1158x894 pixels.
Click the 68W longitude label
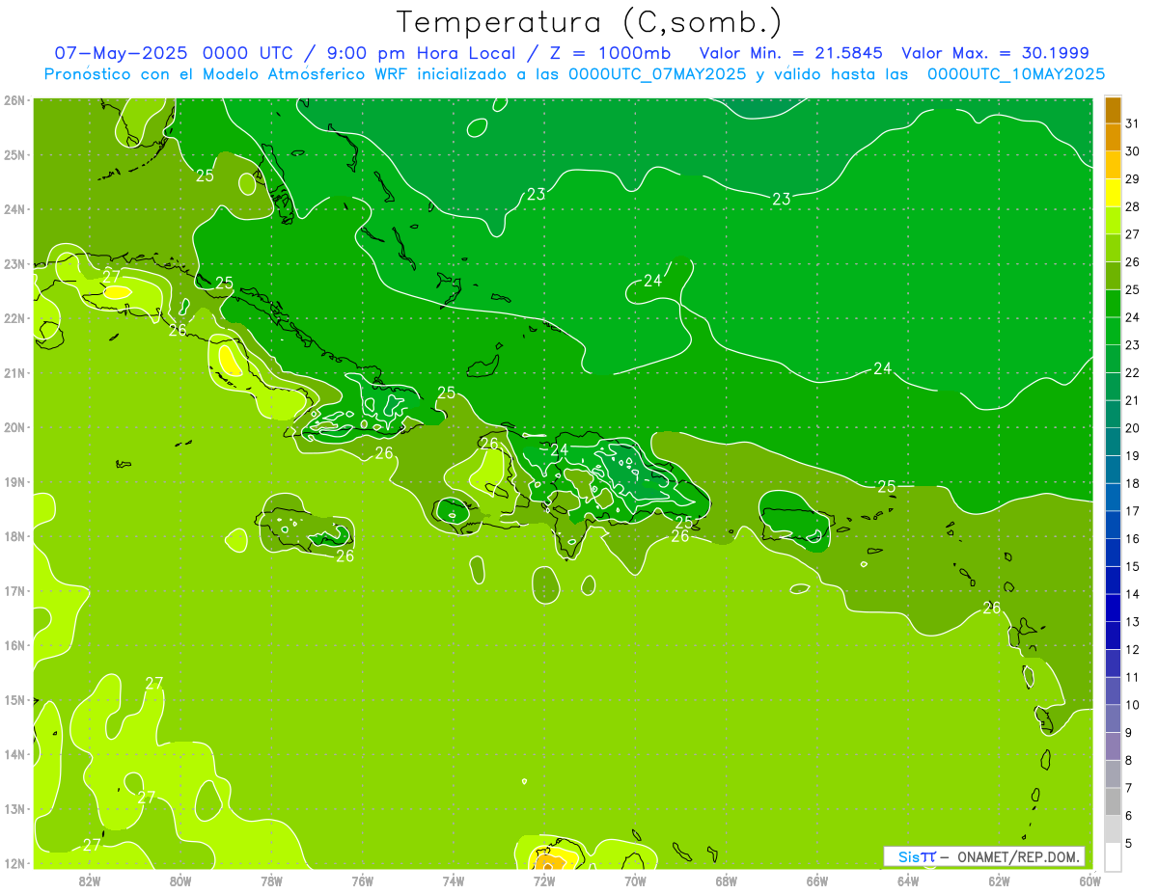point(727,880)
